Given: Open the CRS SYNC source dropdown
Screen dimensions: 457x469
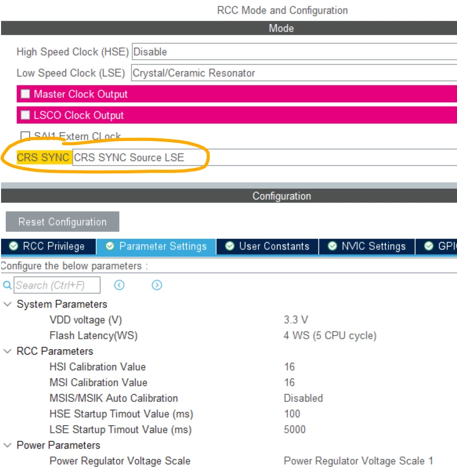Looking at the screenshot, I should tap(265, 157).
